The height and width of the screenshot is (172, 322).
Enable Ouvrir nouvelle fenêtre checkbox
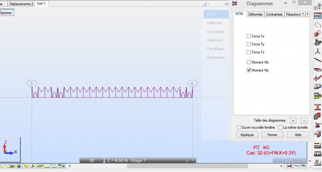coord(239,127)
